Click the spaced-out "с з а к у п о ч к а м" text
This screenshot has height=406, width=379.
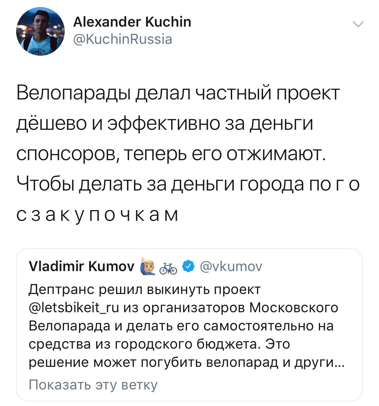(x=98, y=215)
